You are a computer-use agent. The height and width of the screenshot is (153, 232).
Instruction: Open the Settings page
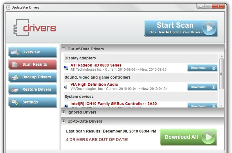(x=33, y=102)
